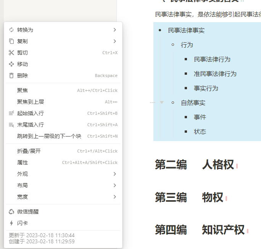Click the 末尾插入行 insert icon
This screenshot has height=249, width=261.
[11, 125]
